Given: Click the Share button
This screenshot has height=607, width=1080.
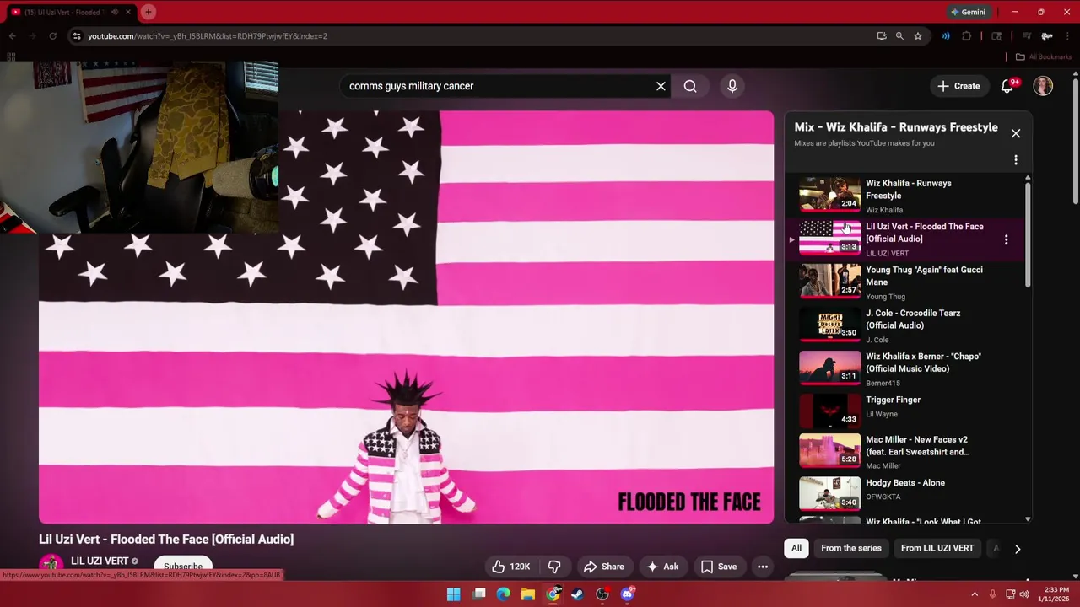Looking at the screenshot, I should pyautogui.click(x=604, y=567).
